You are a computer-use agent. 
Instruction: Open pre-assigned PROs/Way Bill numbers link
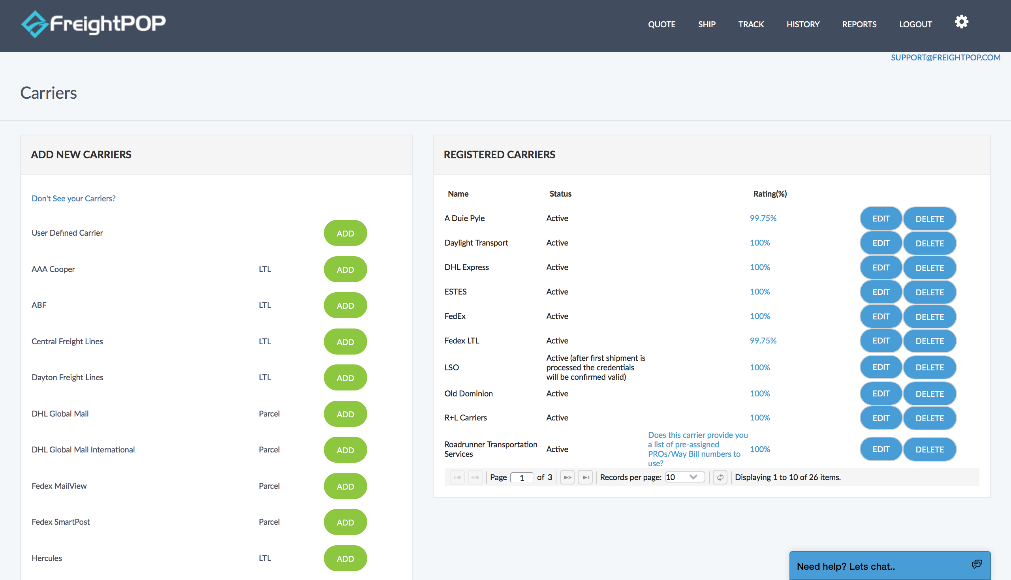pos(697,449)
